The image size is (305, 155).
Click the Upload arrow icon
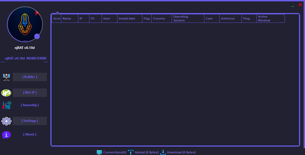point(131,152)
